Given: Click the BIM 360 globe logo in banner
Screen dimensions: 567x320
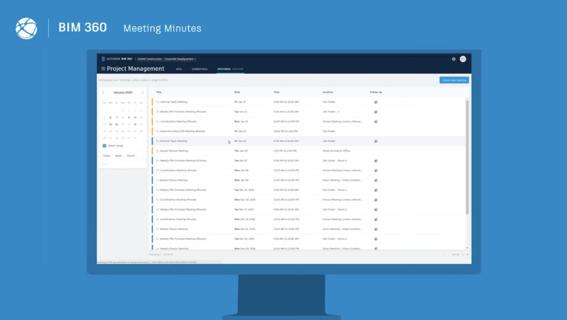Looking at the screenshot, I should (27, 28).
